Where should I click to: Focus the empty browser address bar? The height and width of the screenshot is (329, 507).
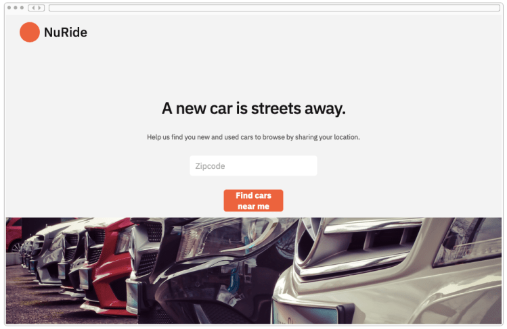274,7
